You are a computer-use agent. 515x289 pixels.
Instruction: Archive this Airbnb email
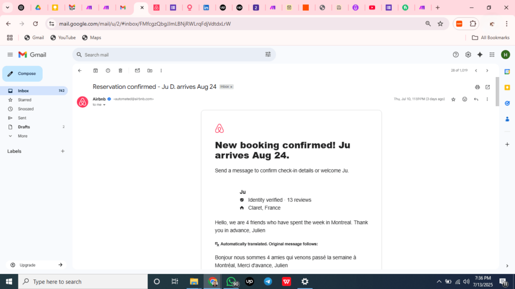96,70
